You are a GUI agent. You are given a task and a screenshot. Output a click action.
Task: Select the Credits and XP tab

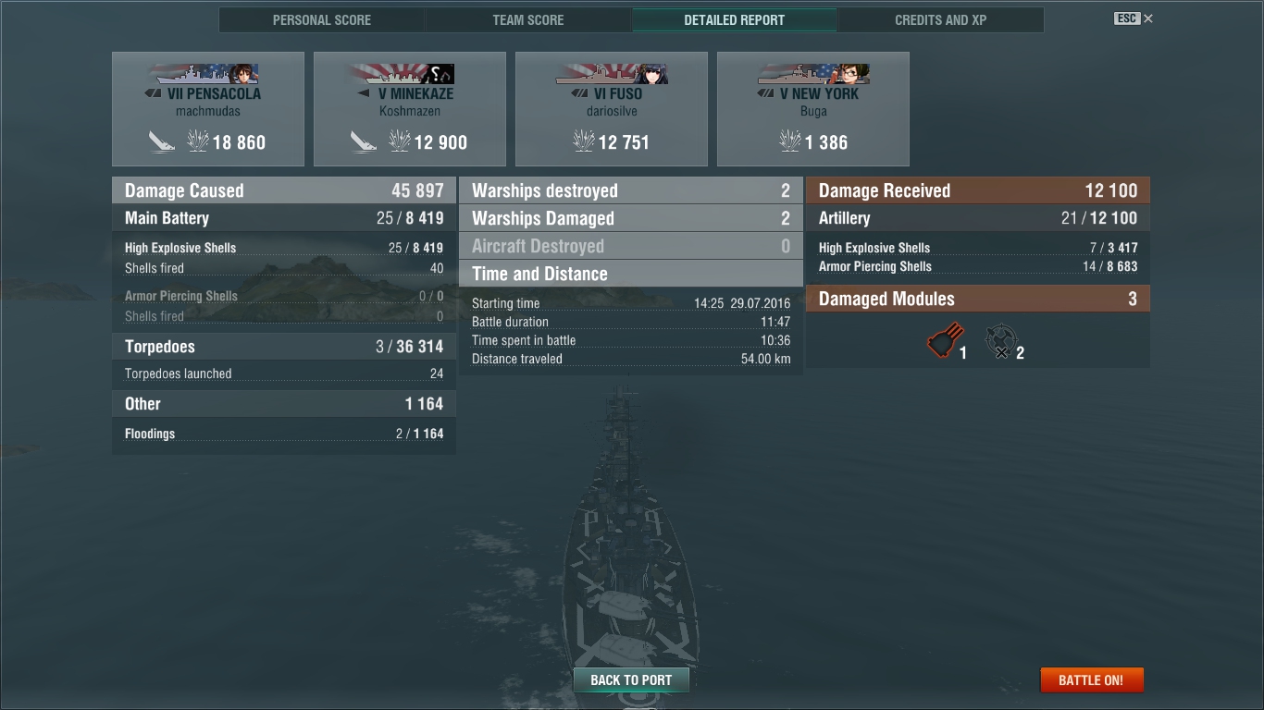(941, 19)
